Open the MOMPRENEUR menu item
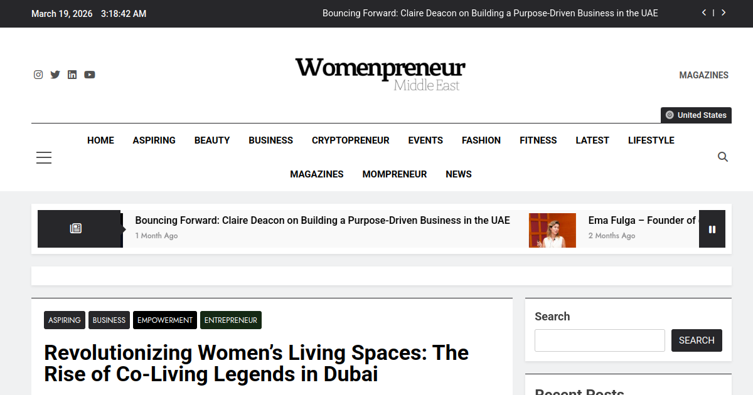The height and width of the screenshot is (395, 753). tap(395, 174)
